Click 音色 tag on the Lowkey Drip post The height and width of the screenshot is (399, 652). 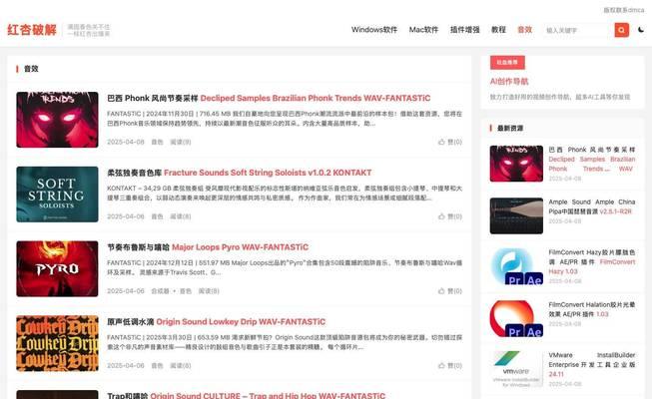(x=157, y=366)
